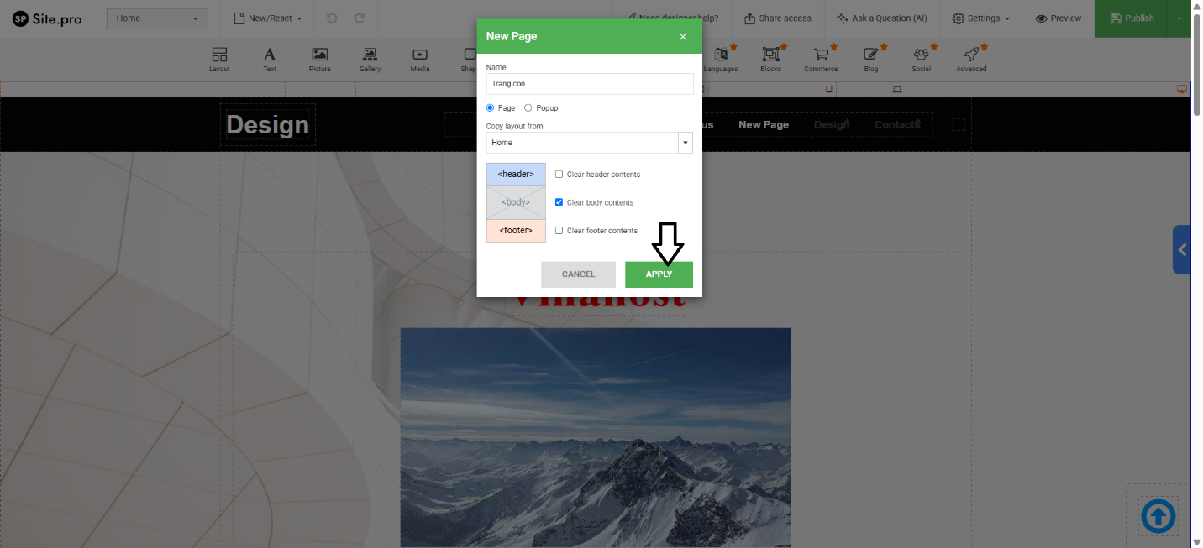This screenshot has width=1203, height=548.
Task: Open the New/Reset menu
Action: 267,18
